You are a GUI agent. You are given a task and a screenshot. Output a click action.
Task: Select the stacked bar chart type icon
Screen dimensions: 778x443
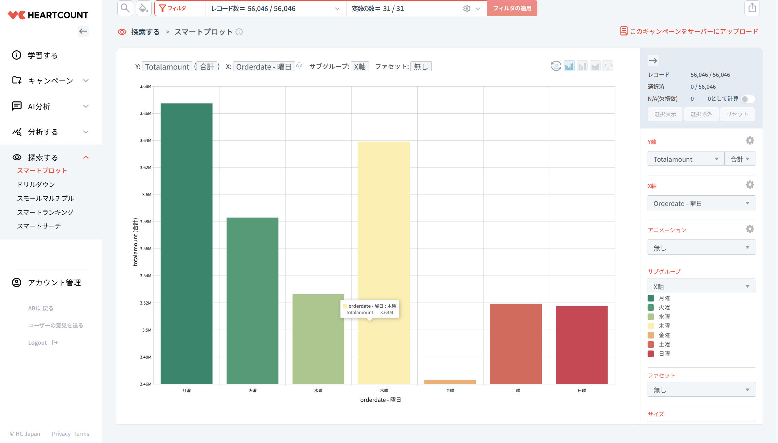[582, 66]
